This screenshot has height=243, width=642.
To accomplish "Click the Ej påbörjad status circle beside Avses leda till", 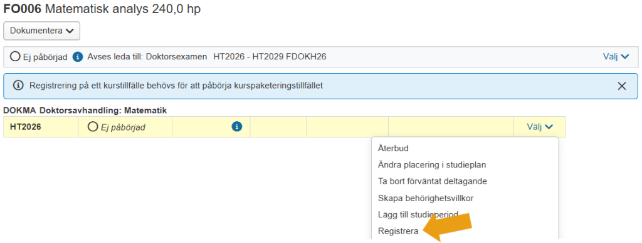I will click(15, 57).
